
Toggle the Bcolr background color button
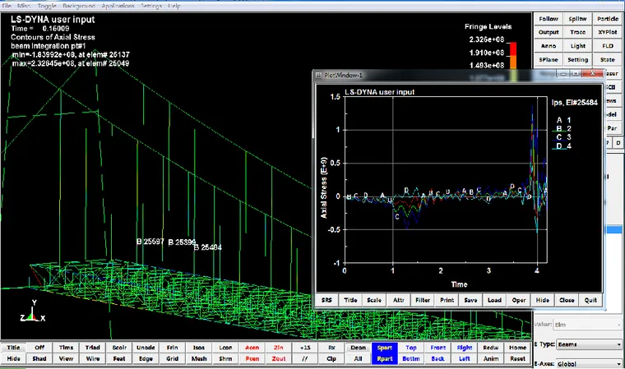coord(119,348)
